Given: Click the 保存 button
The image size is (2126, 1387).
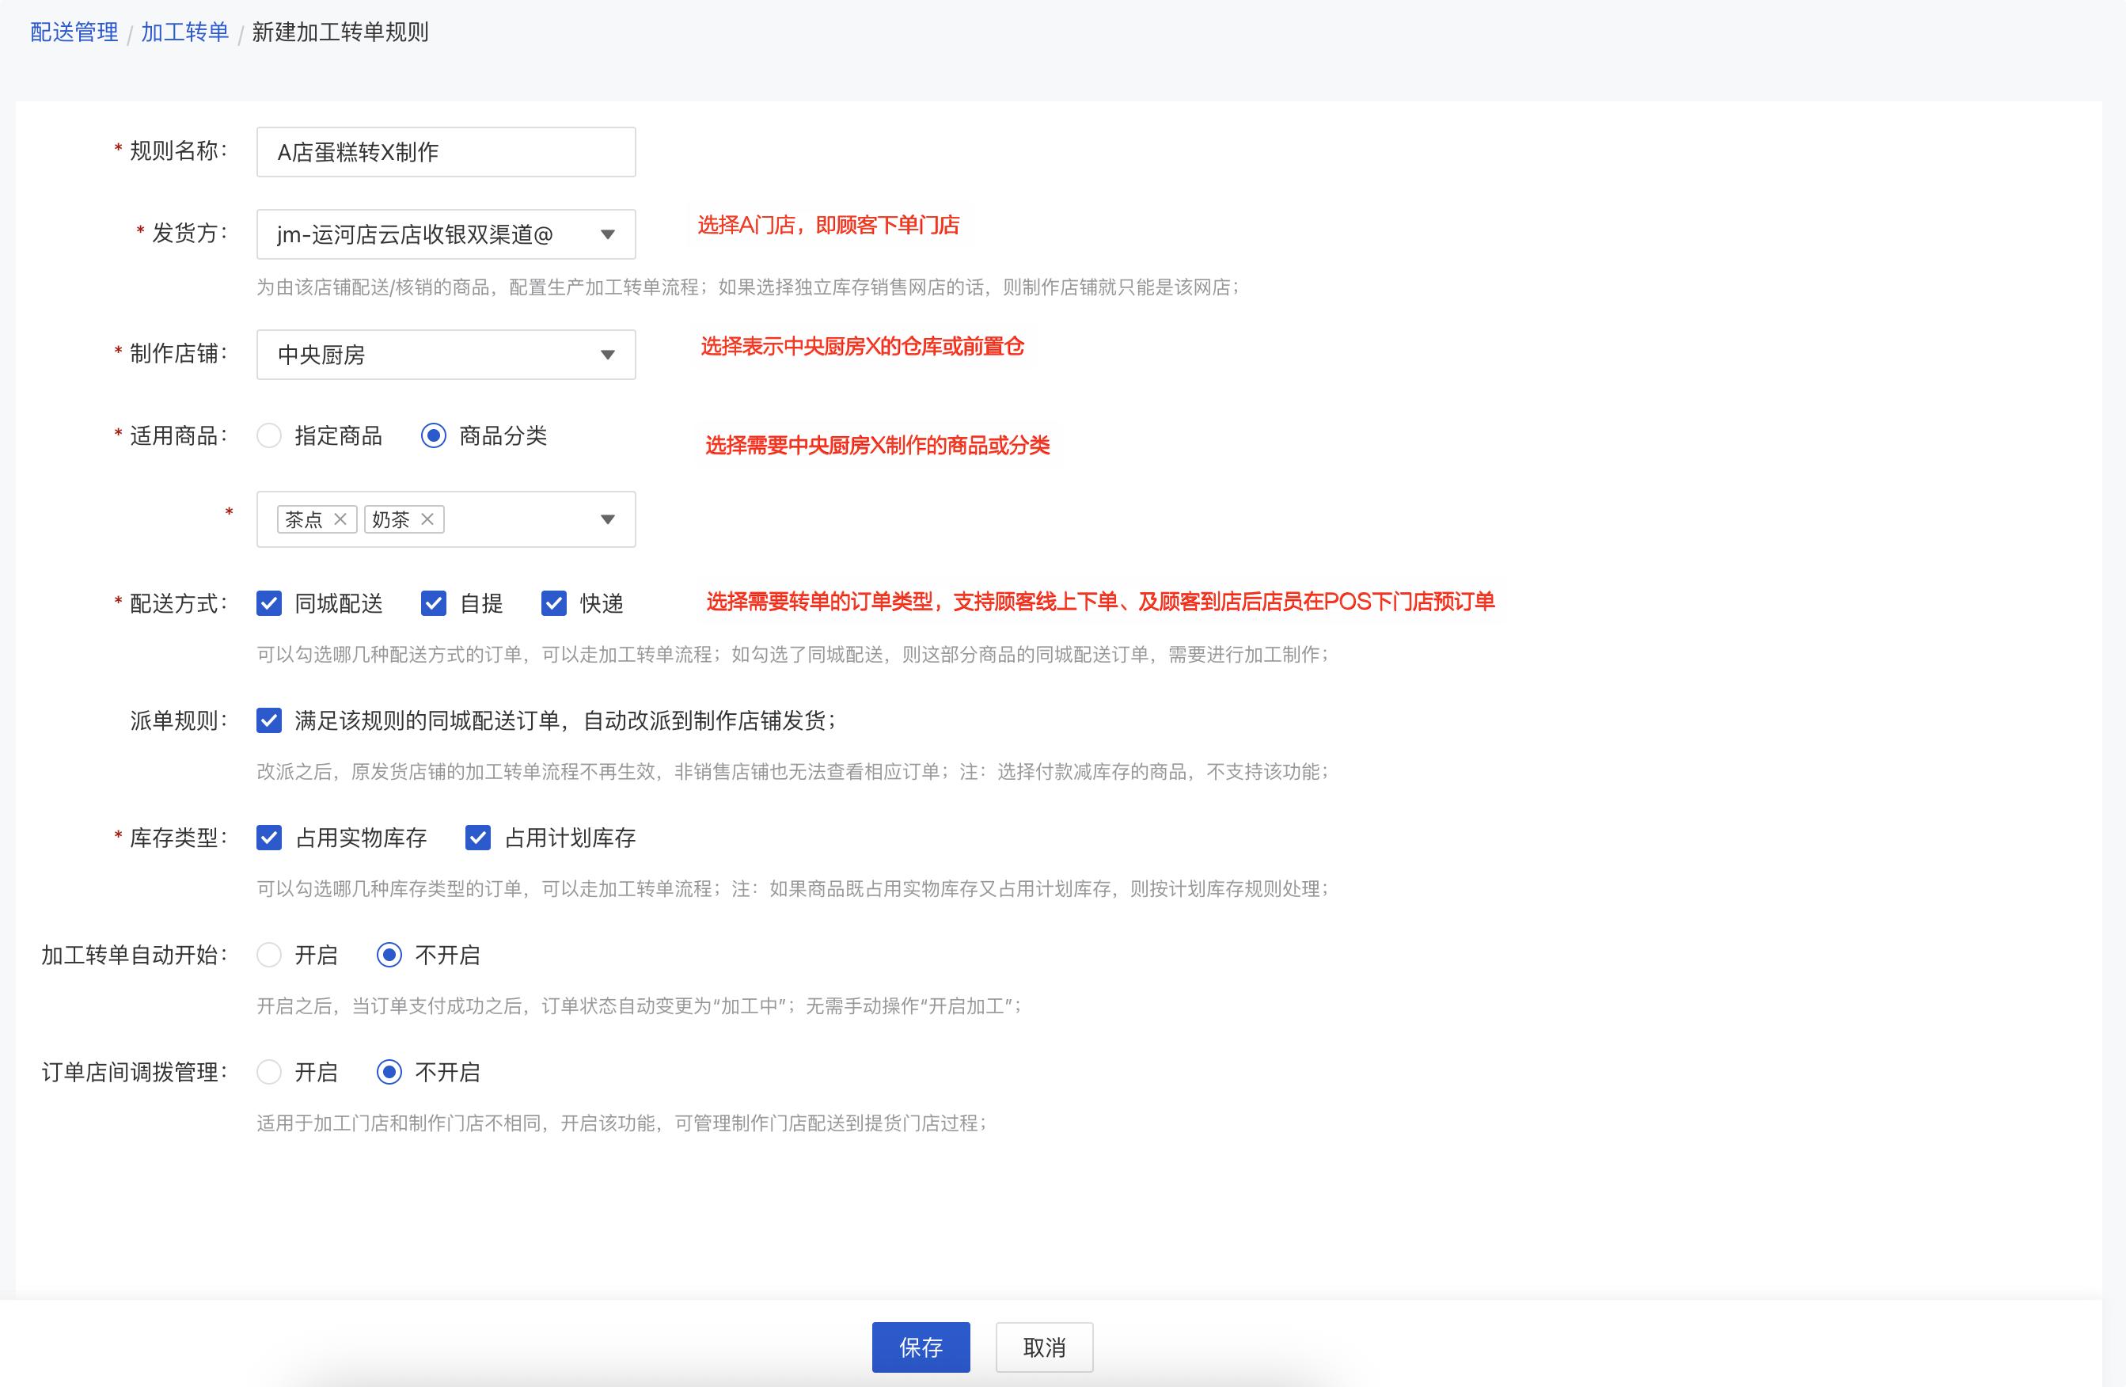Looking at the screenshot, I should coord(920,1347).
